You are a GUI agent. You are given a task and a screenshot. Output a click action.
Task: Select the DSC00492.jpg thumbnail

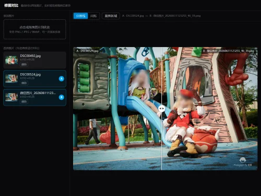(x=11, y=60)
